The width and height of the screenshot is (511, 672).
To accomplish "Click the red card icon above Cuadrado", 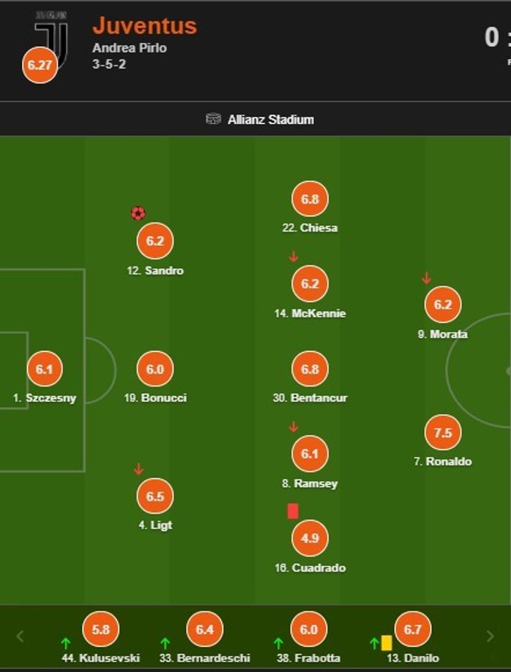I will tap(293, 511).
